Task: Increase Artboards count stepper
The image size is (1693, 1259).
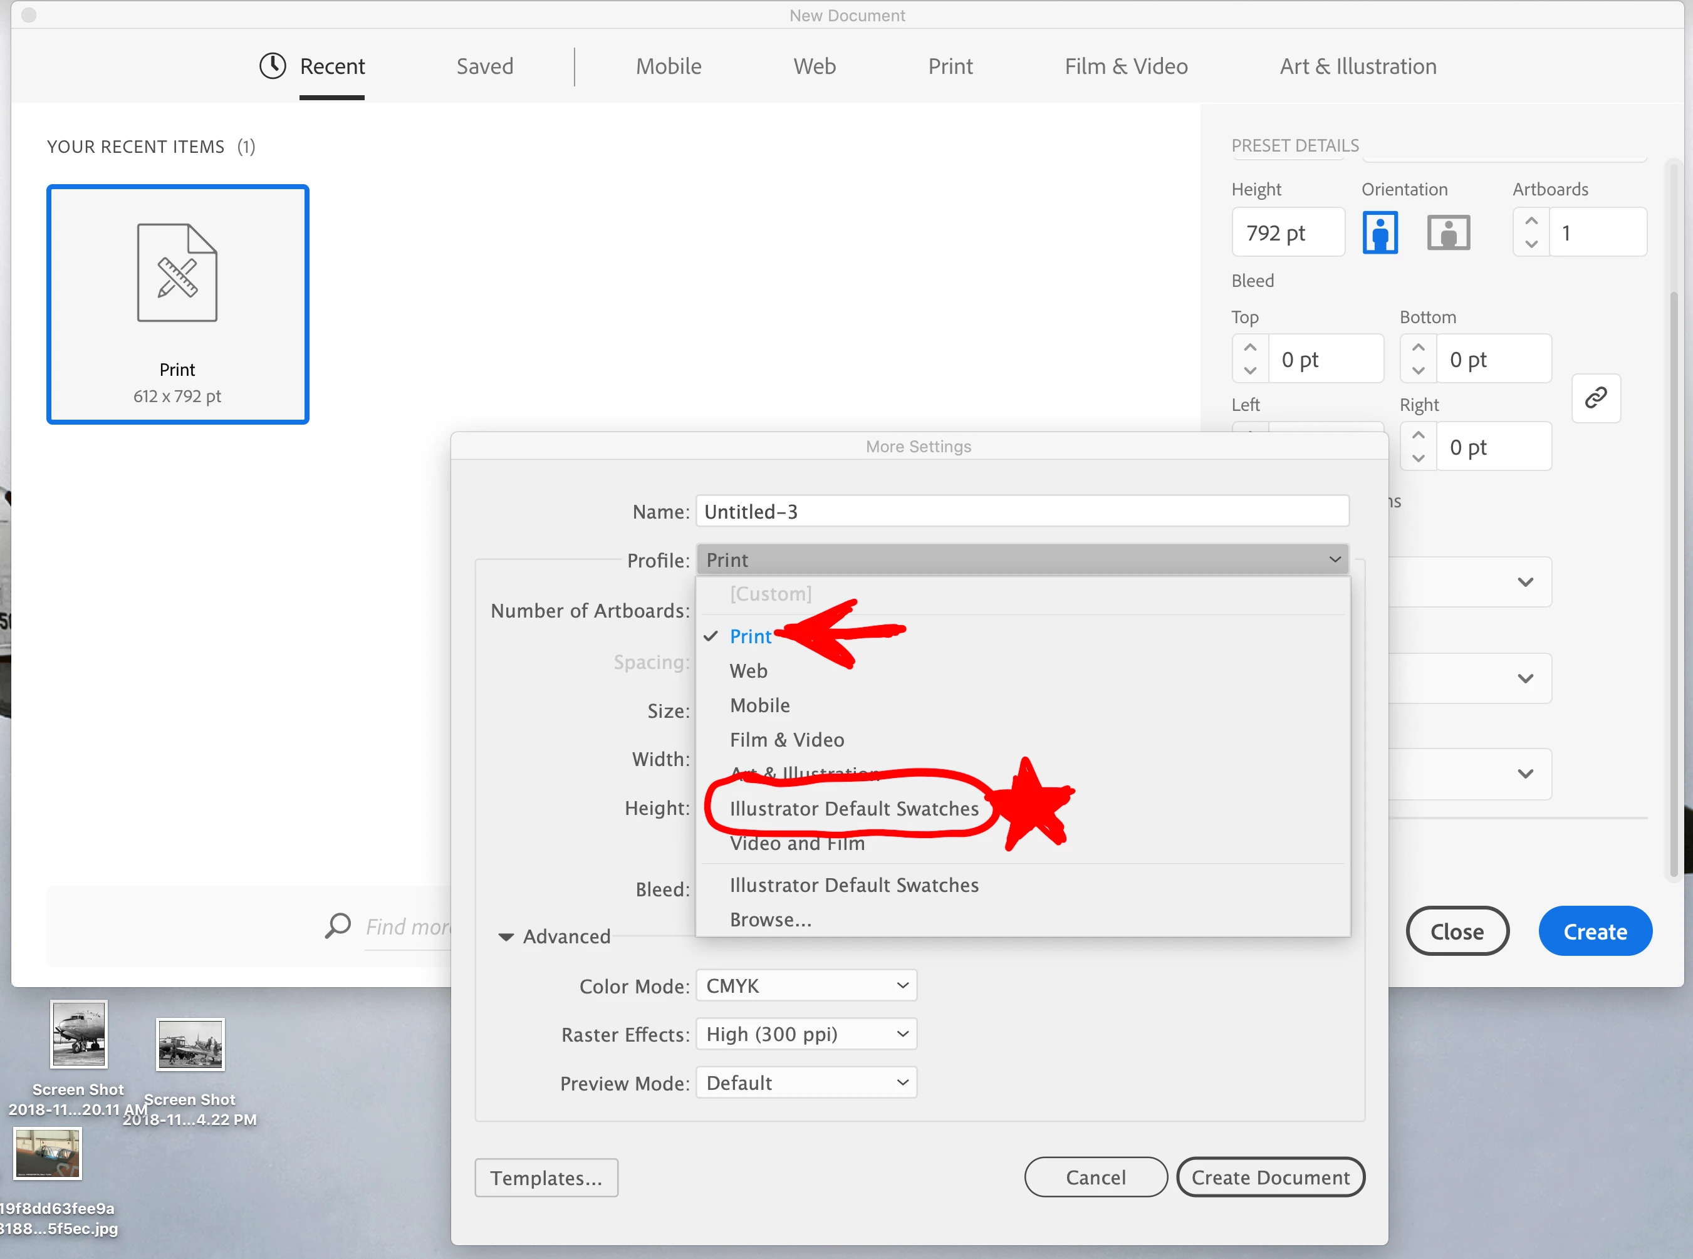Action: (x=1531, y=221)
